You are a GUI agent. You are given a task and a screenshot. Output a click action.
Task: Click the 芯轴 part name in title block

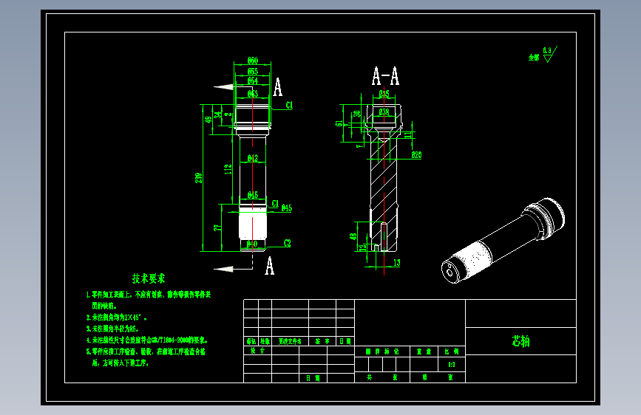tap(520, 341)
